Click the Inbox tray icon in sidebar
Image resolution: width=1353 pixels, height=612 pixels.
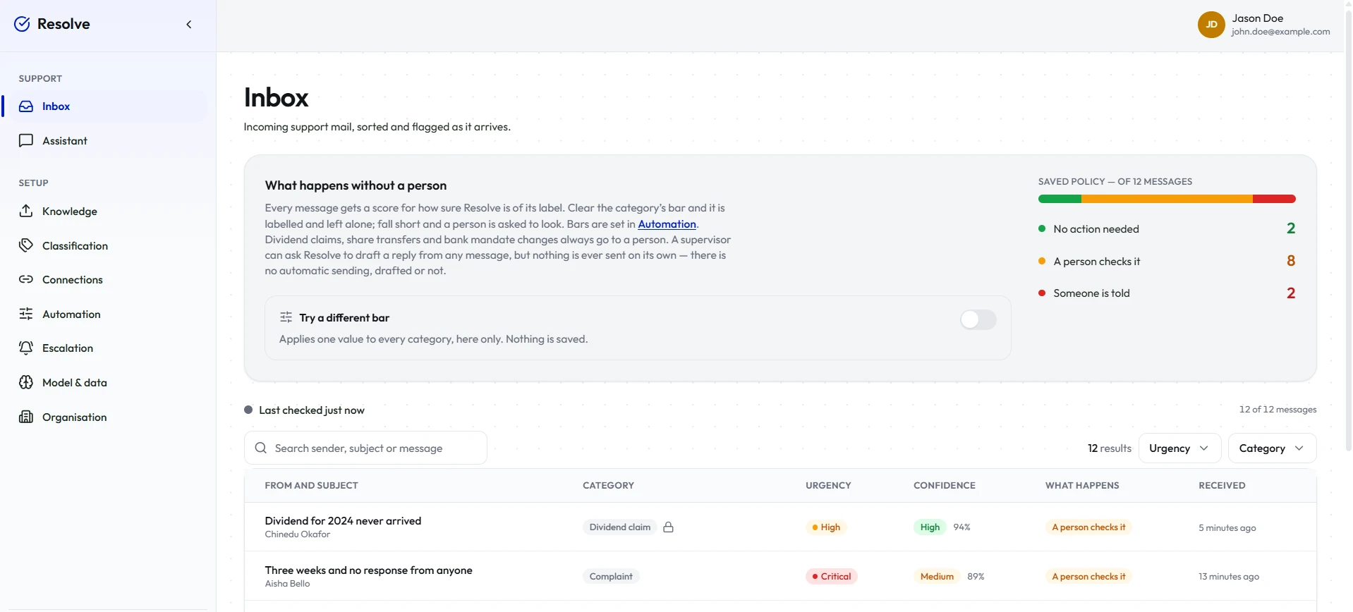coord(26,106)
